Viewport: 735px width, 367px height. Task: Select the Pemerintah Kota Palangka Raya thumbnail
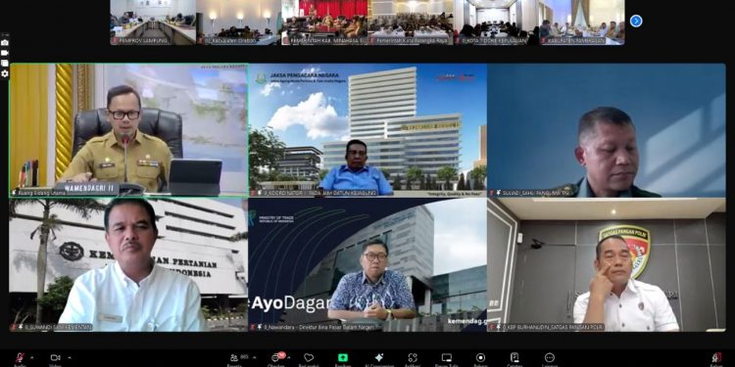(x=411, y=22)
